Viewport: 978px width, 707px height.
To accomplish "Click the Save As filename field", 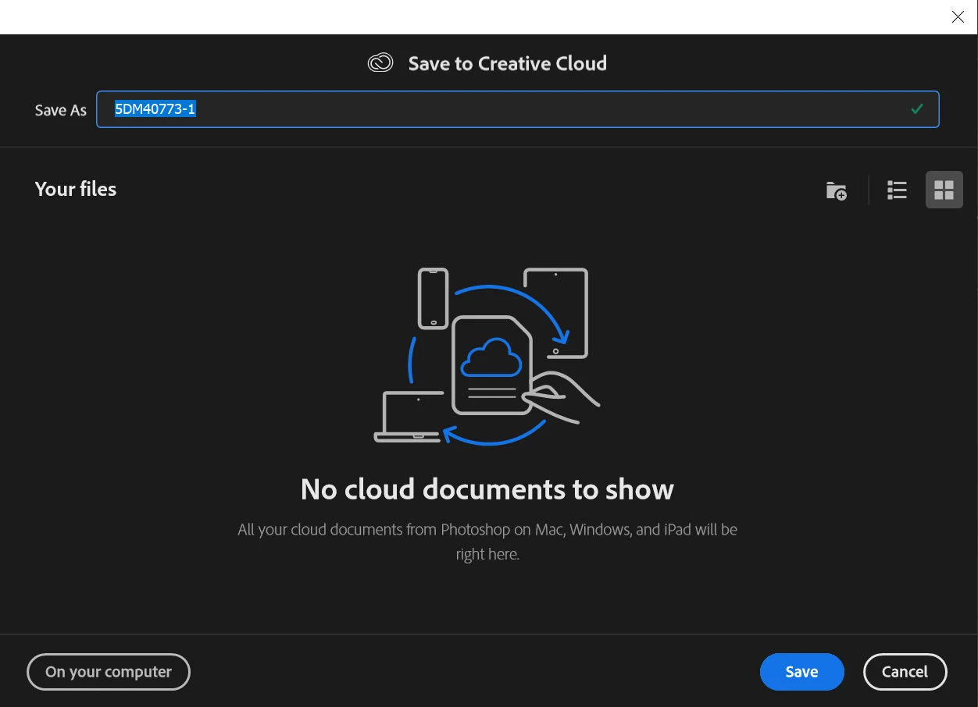I will pos(517,109).
